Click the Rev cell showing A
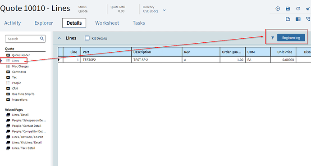This screenshot has height=166, width=311. point(201,60)
